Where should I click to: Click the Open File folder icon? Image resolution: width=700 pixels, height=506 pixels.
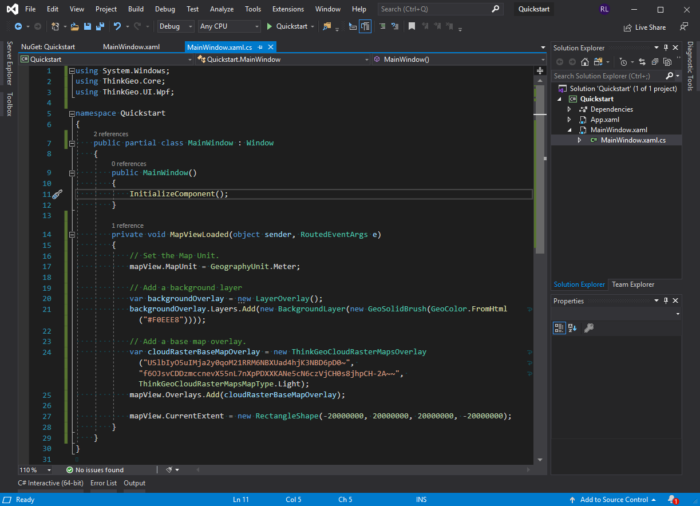tap(75, 26)
